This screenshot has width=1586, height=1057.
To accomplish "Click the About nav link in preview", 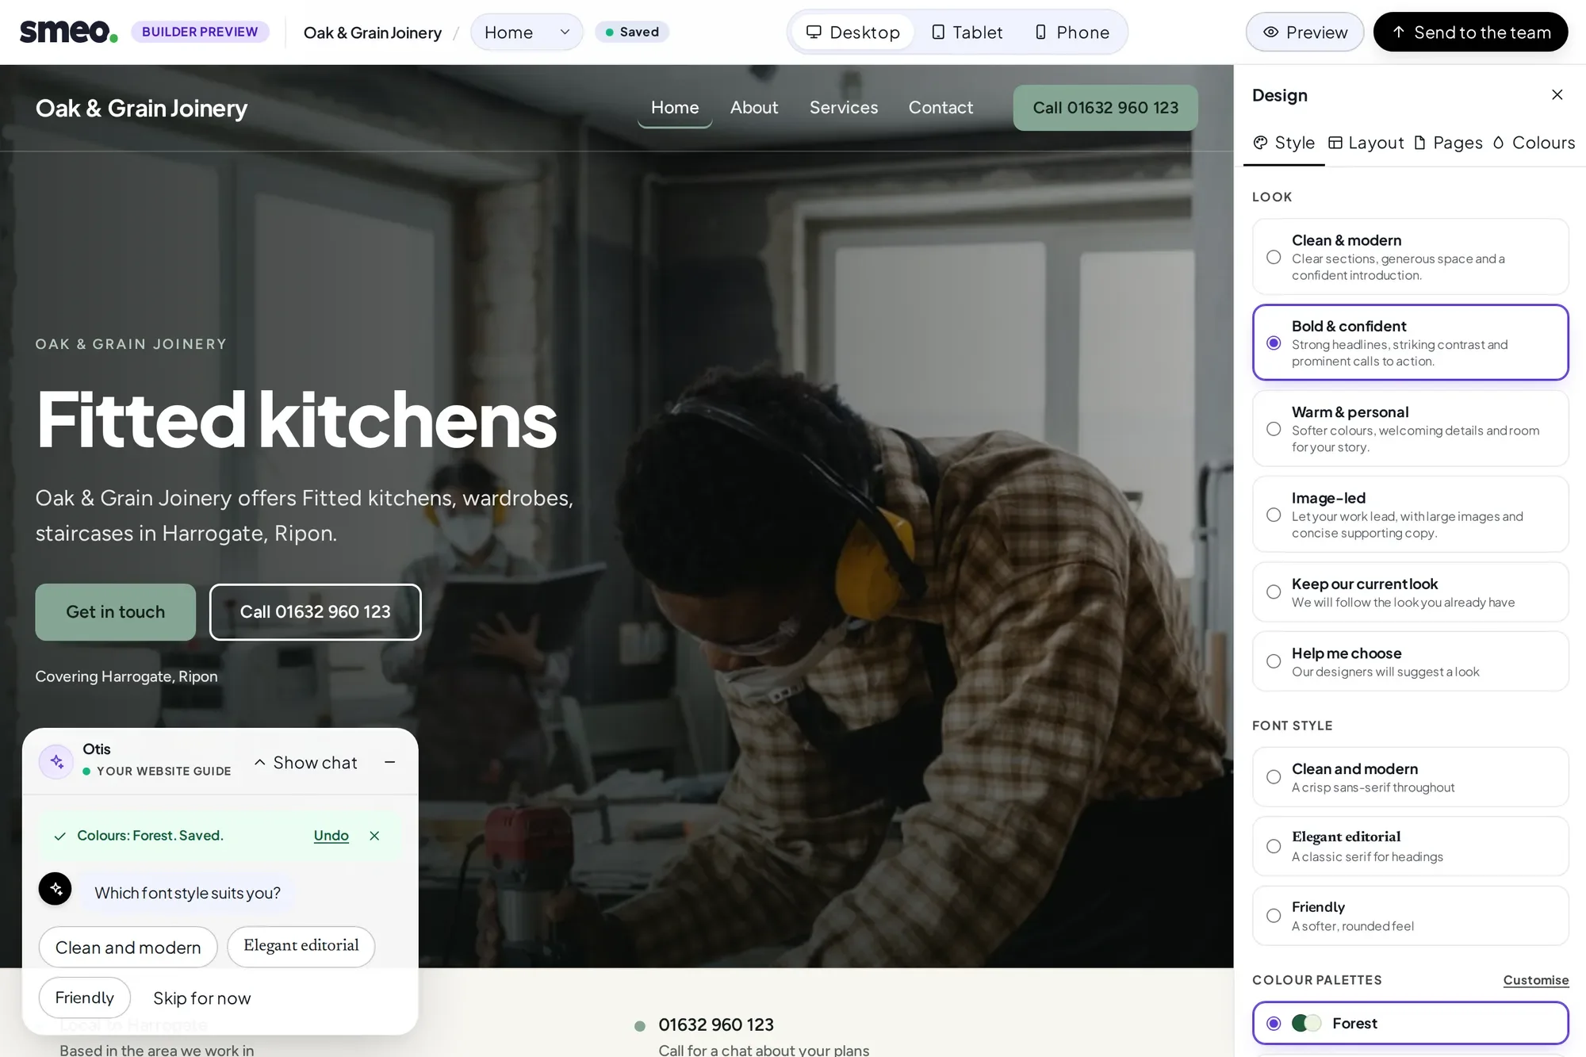I will [x=753, y=108].
